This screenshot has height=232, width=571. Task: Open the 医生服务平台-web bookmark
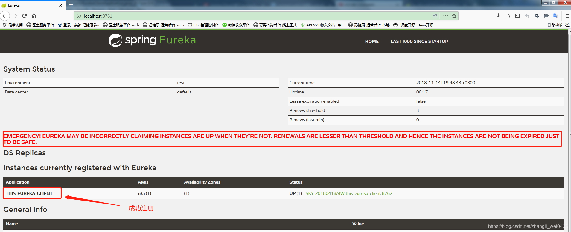(x=121, y=25)
